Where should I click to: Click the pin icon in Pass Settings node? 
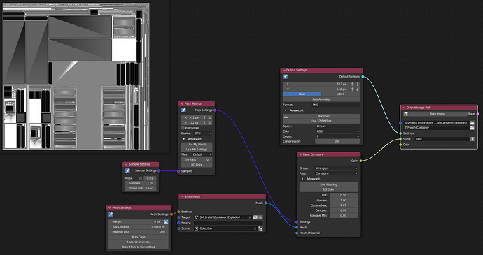coord(183,110)
